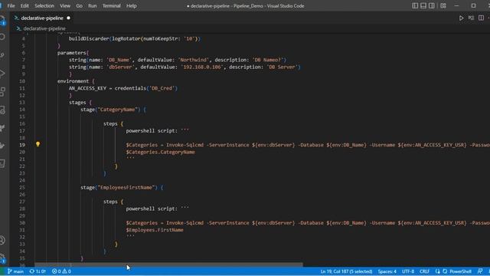Split the editor to the right
490x276 pixels.
tap(481, 18)
